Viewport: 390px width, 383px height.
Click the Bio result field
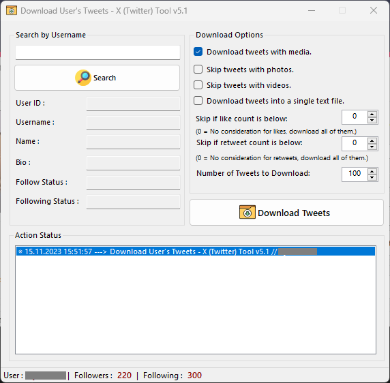coord(134,163)
